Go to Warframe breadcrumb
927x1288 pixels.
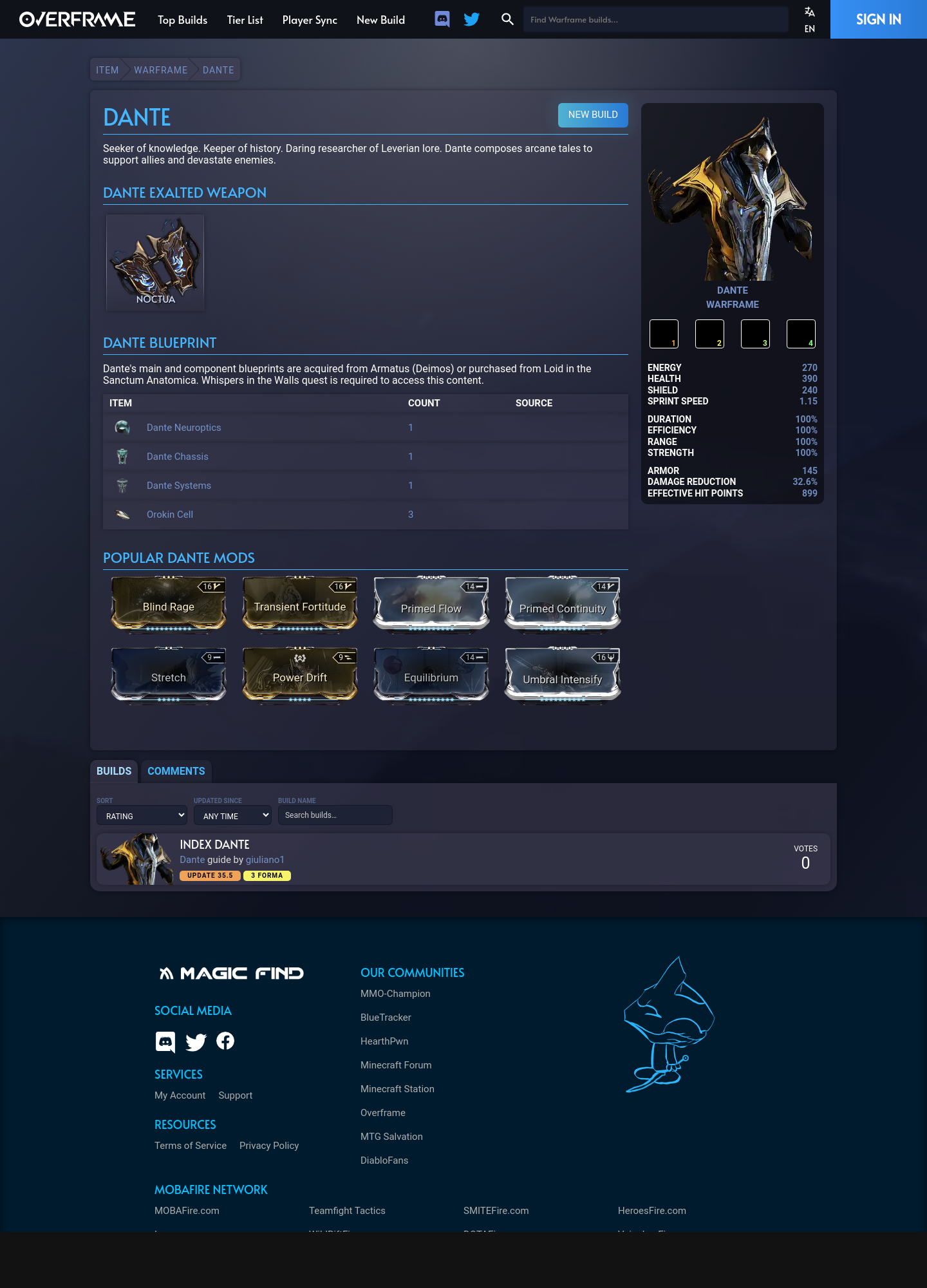pos(160,70)
